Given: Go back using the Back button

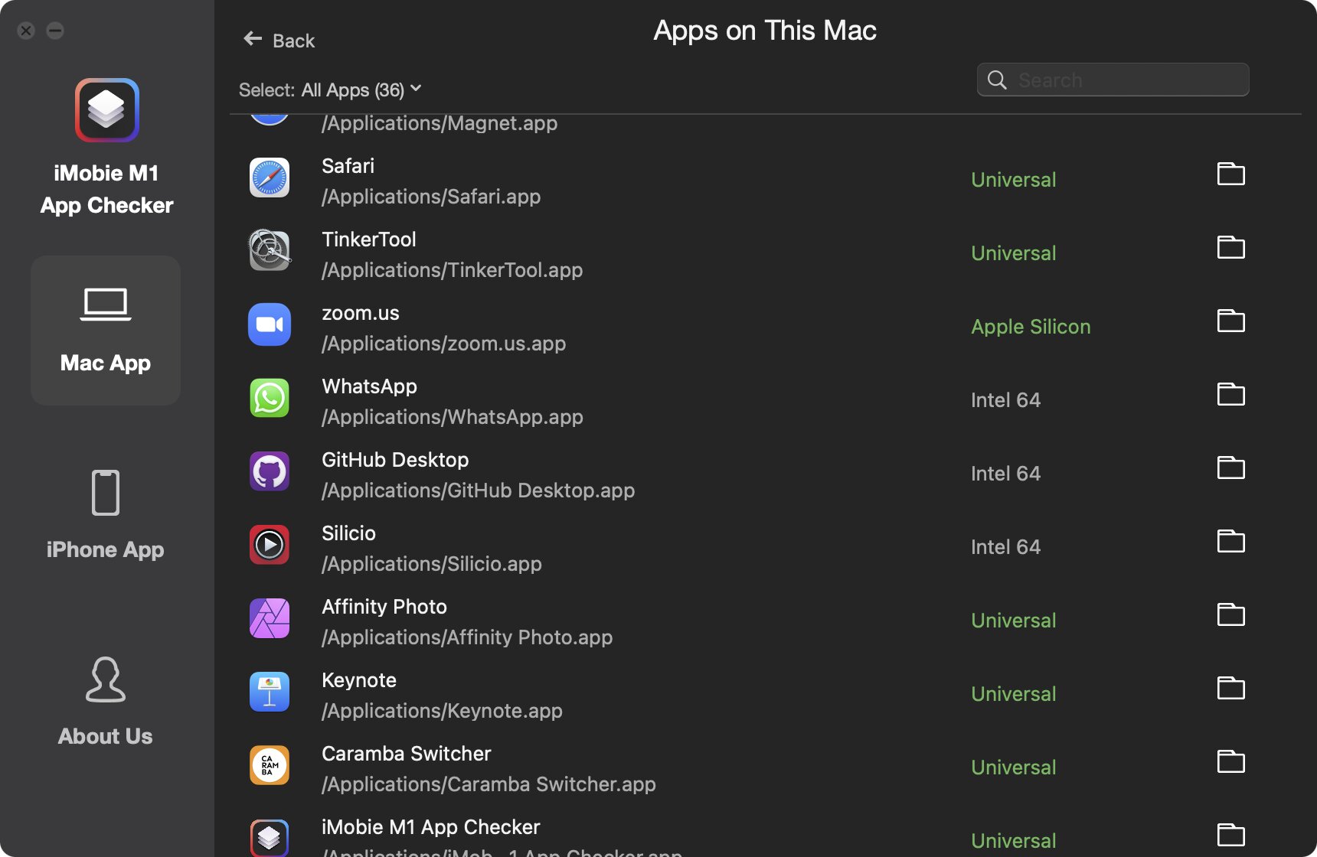Looking at the screenshot, I should [279, 40].
